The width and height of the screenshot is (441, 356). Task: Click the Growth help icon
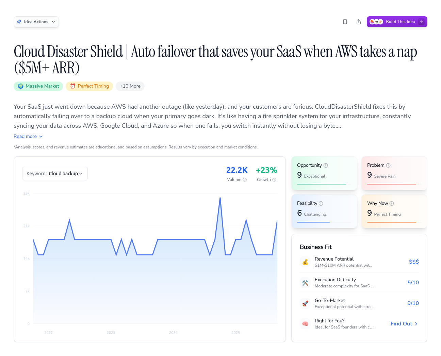(x=274, y=180)
